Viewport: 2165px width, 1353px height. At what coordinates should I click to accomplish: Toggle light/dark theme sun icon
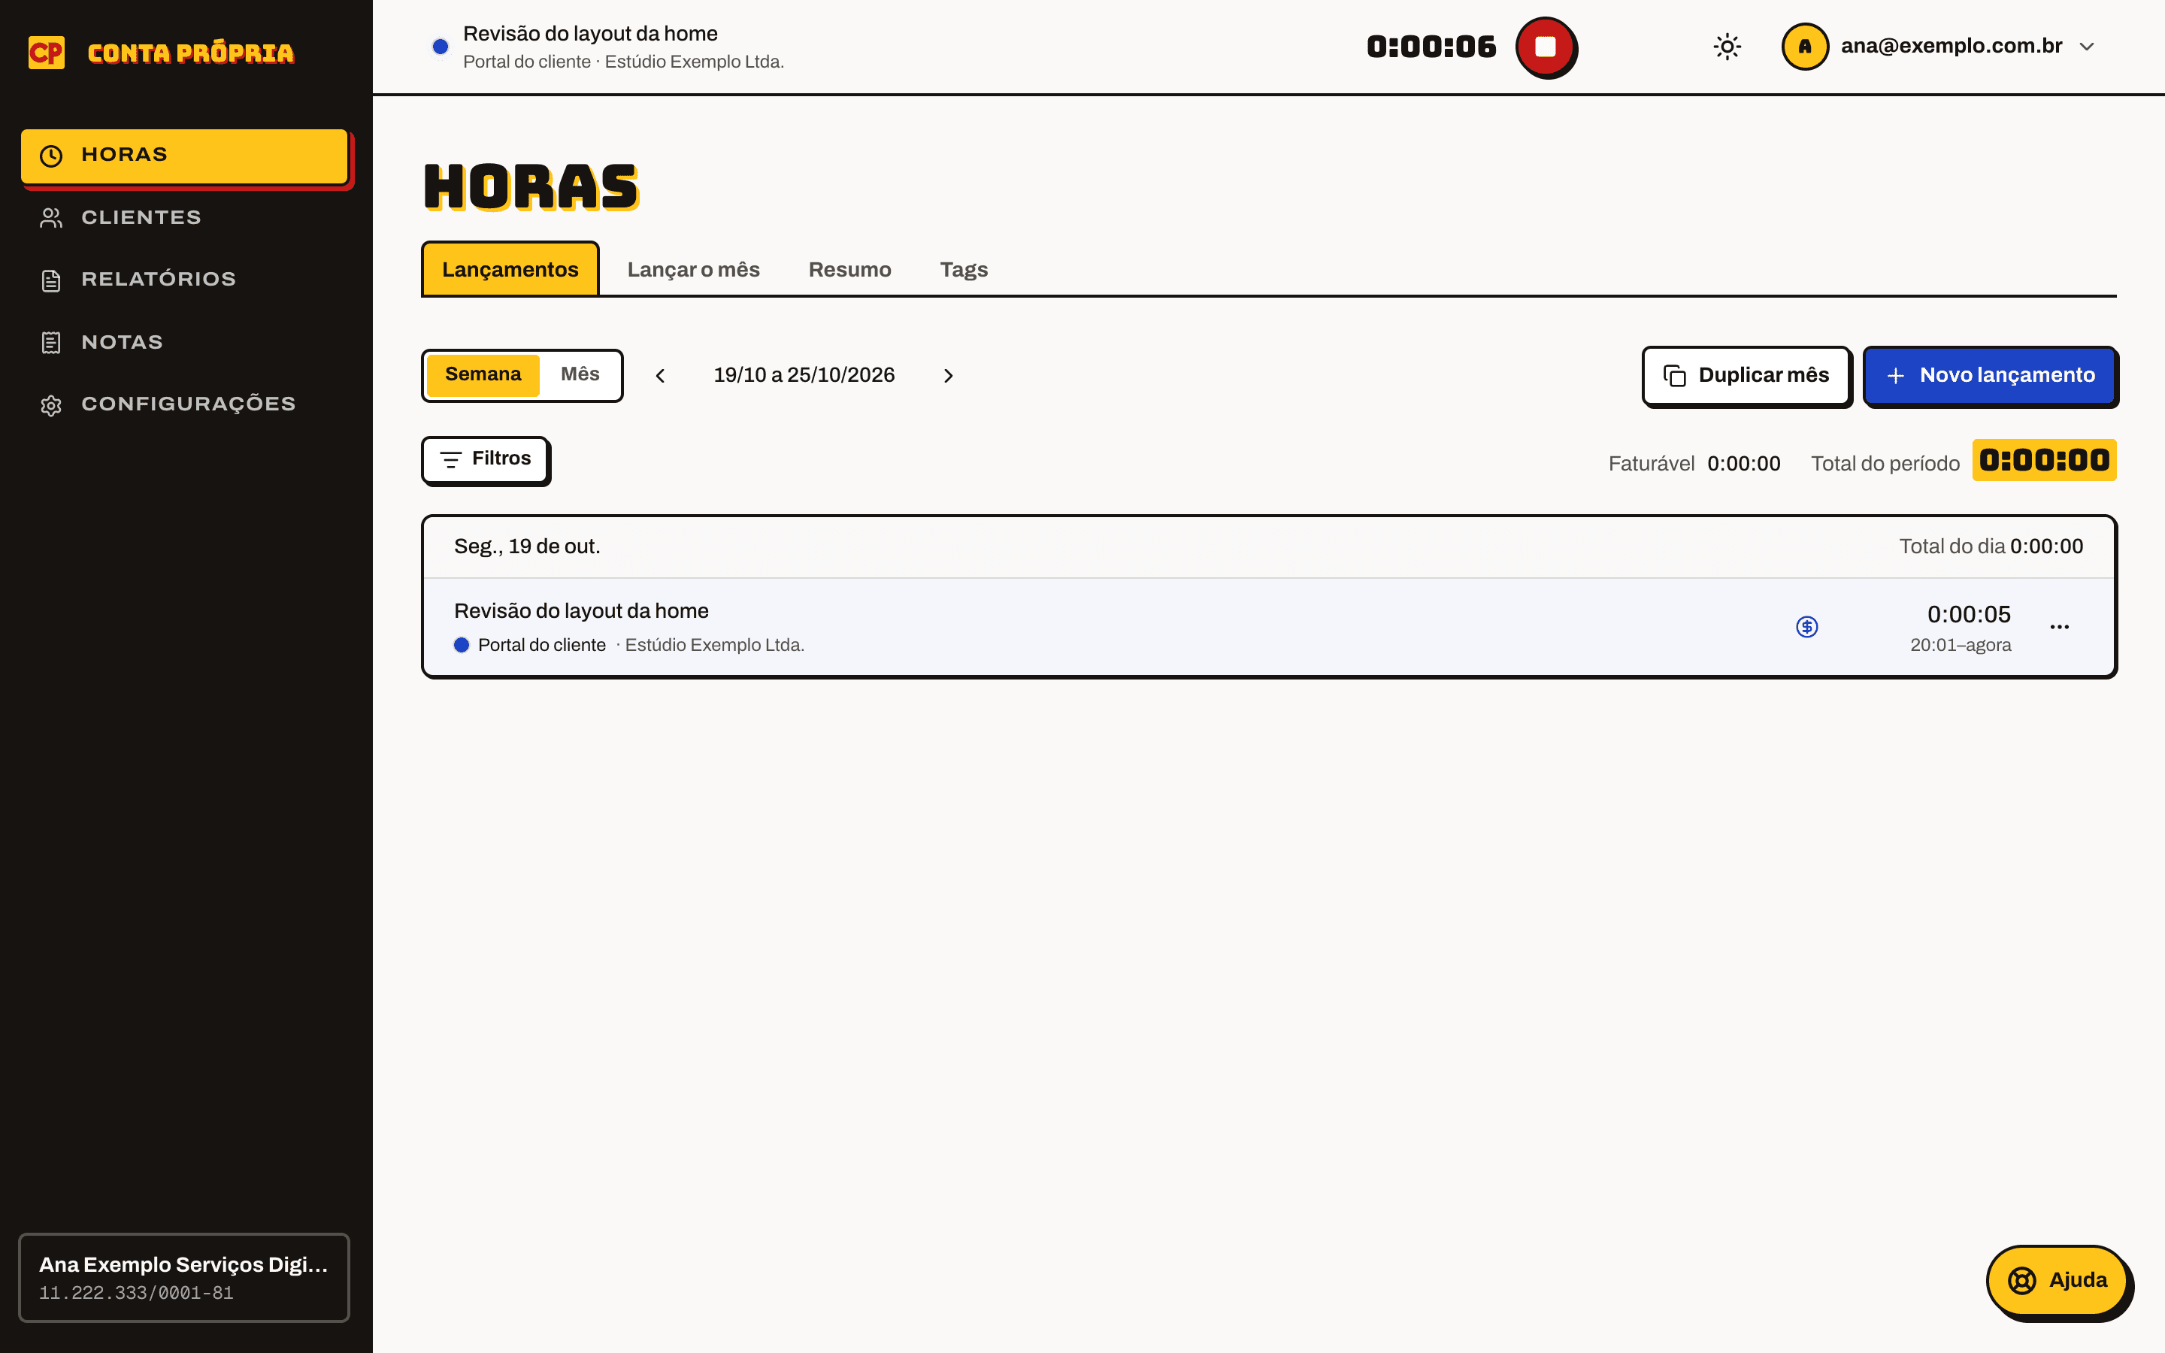[x=1727, y=47]
